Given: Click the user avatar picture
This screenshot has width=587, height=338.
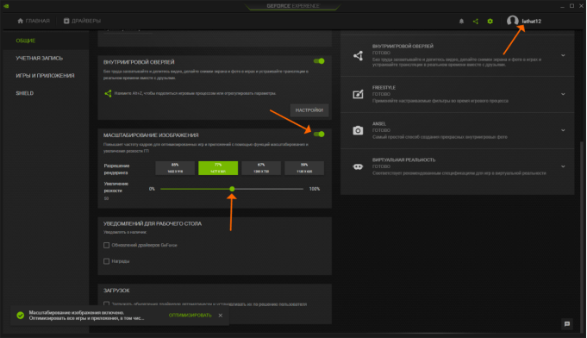Looking at the screenshot, I should coord(513,21).
